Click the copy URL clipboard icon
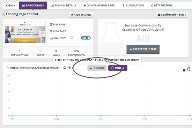This screenshot has width=192, height=128. [x=73, y=68]
